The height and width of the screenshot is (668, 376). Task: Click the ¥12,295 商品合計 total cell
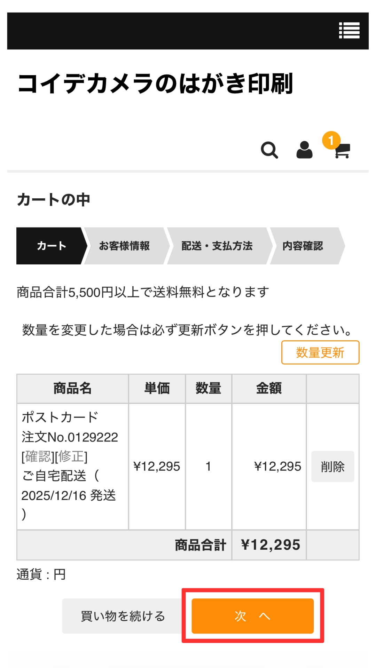tap(270, 545)
